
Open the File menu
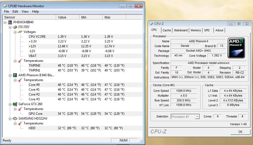[x=6, y=12]
